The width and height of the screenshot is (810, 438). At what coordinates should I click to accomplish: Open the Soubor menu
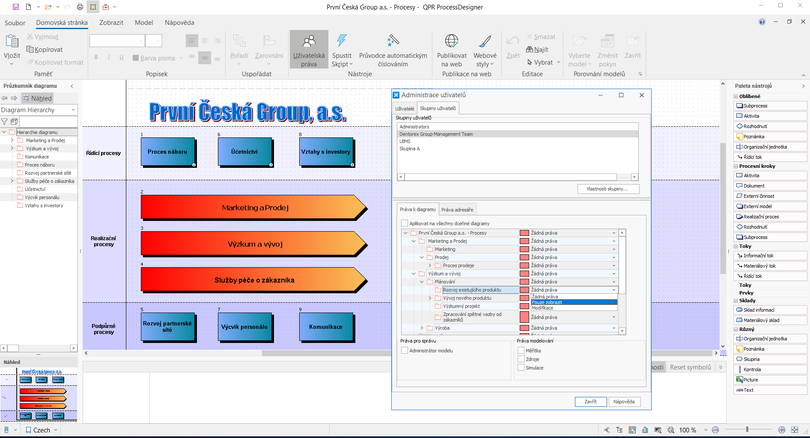click(x=15, y=23)
